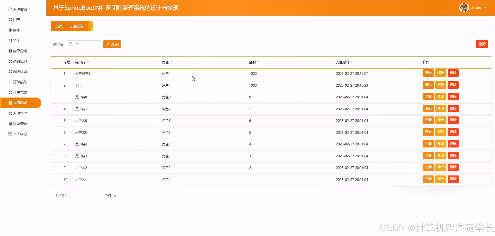Screen dimensions: 495x236
Task: Check the row for 用户名7
Action: tap(54, 109)
